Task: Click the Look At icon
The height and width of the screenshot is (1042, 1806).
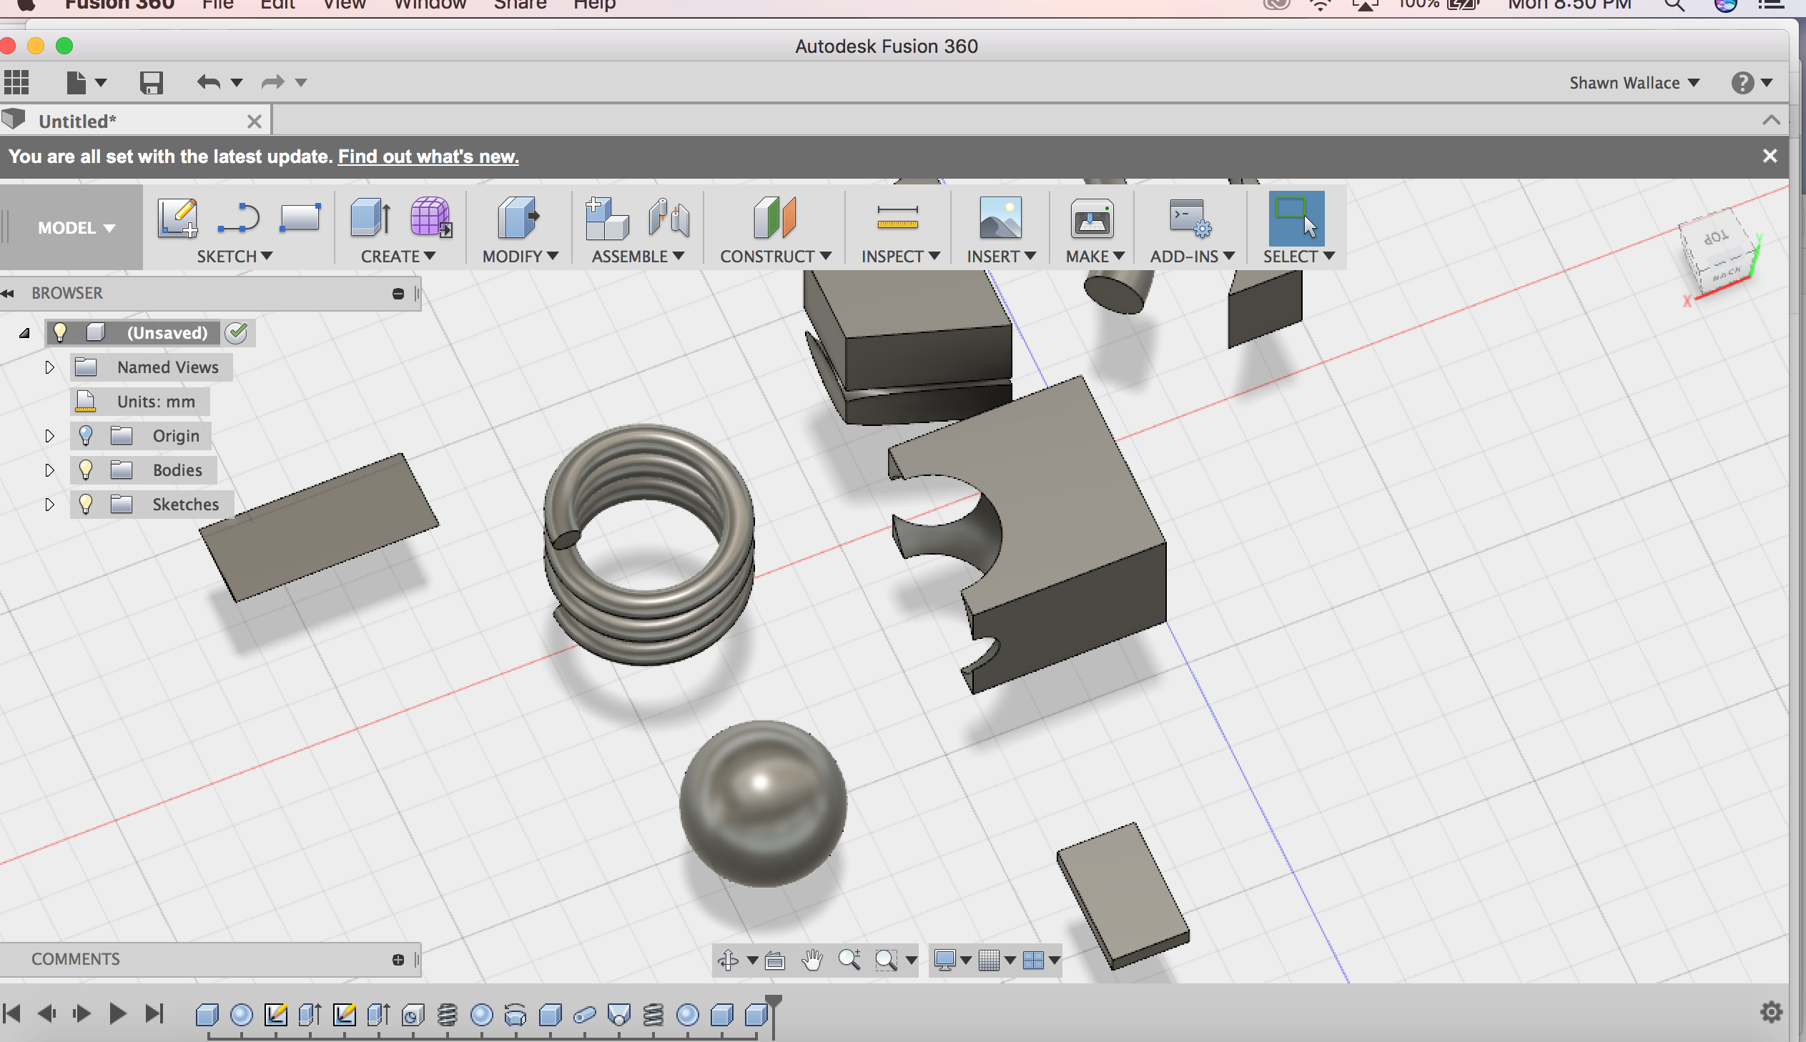Action: coord(775,960)
